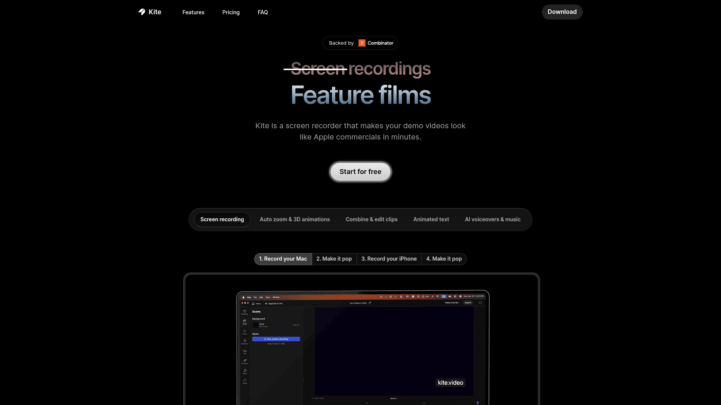
Task: Open the Aa Text tool in demo sidebar
Action: pyautogui.click(x=245, y=352)
